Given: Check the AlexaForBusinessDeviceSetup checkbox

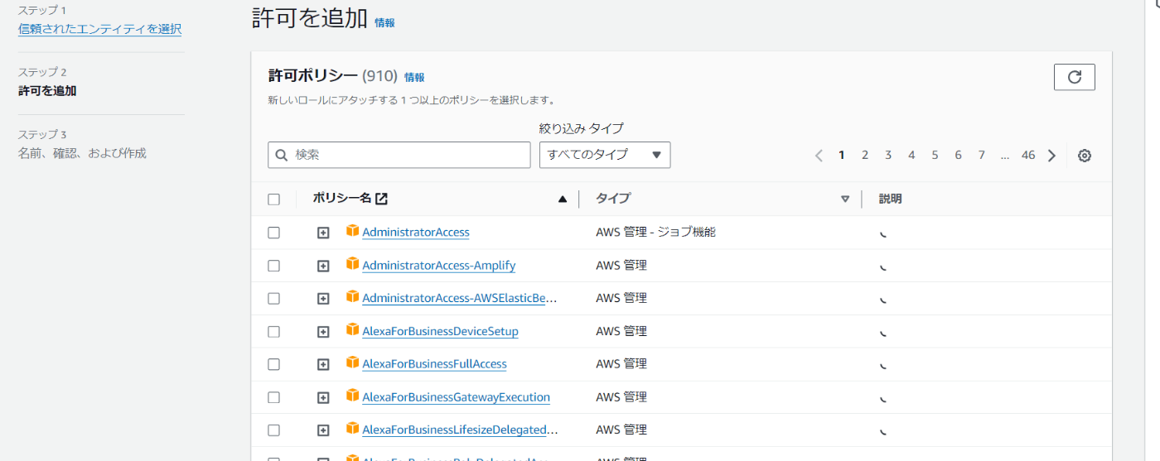Looking at the screenshot, I should (x=274, y=331).
